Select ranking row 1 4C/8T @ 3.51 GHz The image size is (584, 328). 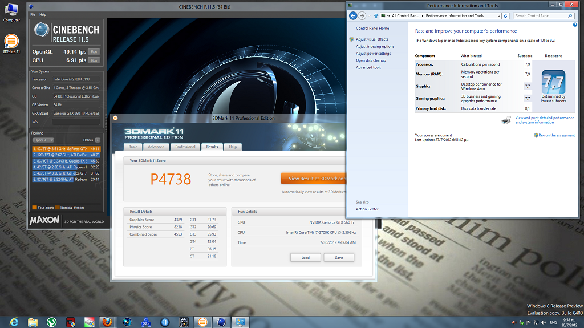(66, 149)
